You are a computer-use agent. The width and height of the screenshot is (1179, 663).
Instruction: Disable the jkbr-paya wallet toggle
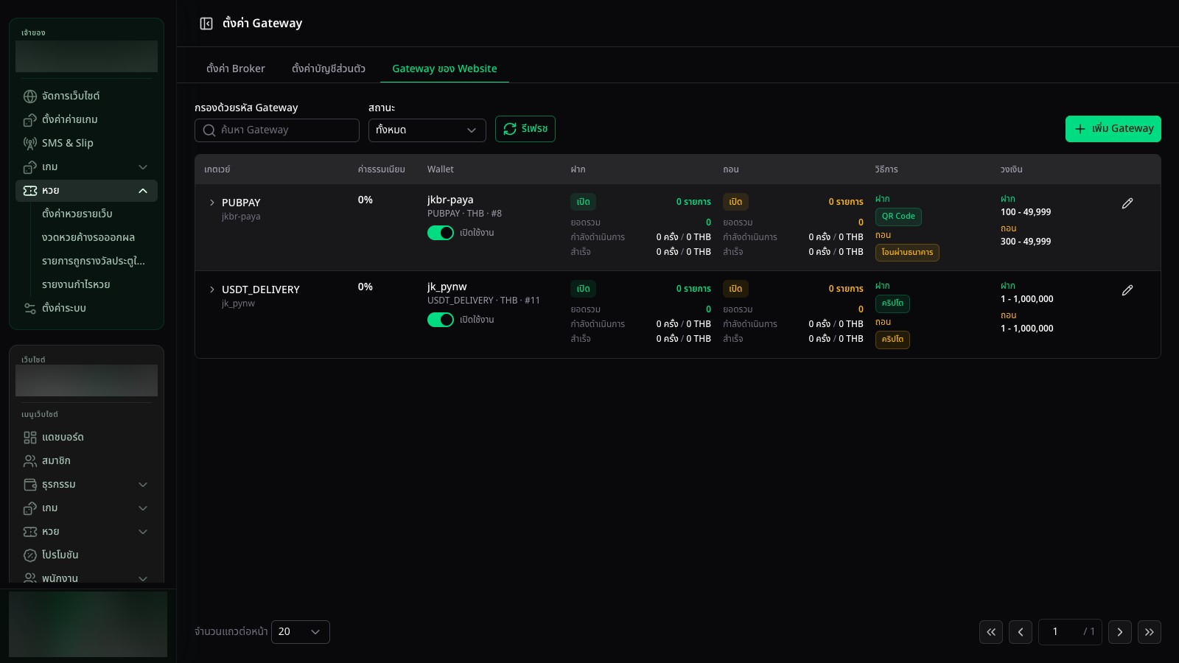[x=441, y=233]
